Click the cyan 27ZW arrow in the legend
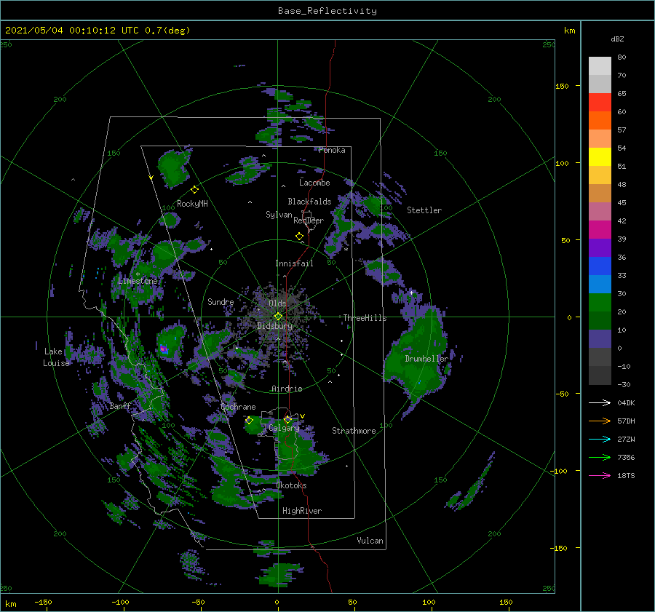Viewport: 655px width, 612px height. [600, 439]
